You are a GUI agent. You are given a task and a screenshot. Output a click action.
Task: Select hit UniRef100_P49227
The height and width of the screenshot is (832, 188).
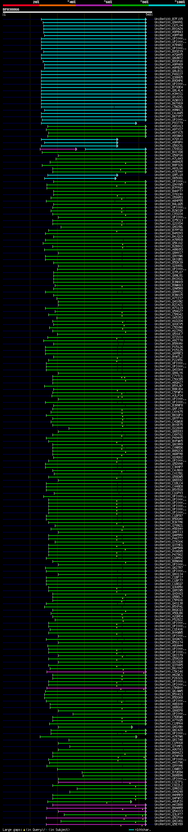click(169, 74)
